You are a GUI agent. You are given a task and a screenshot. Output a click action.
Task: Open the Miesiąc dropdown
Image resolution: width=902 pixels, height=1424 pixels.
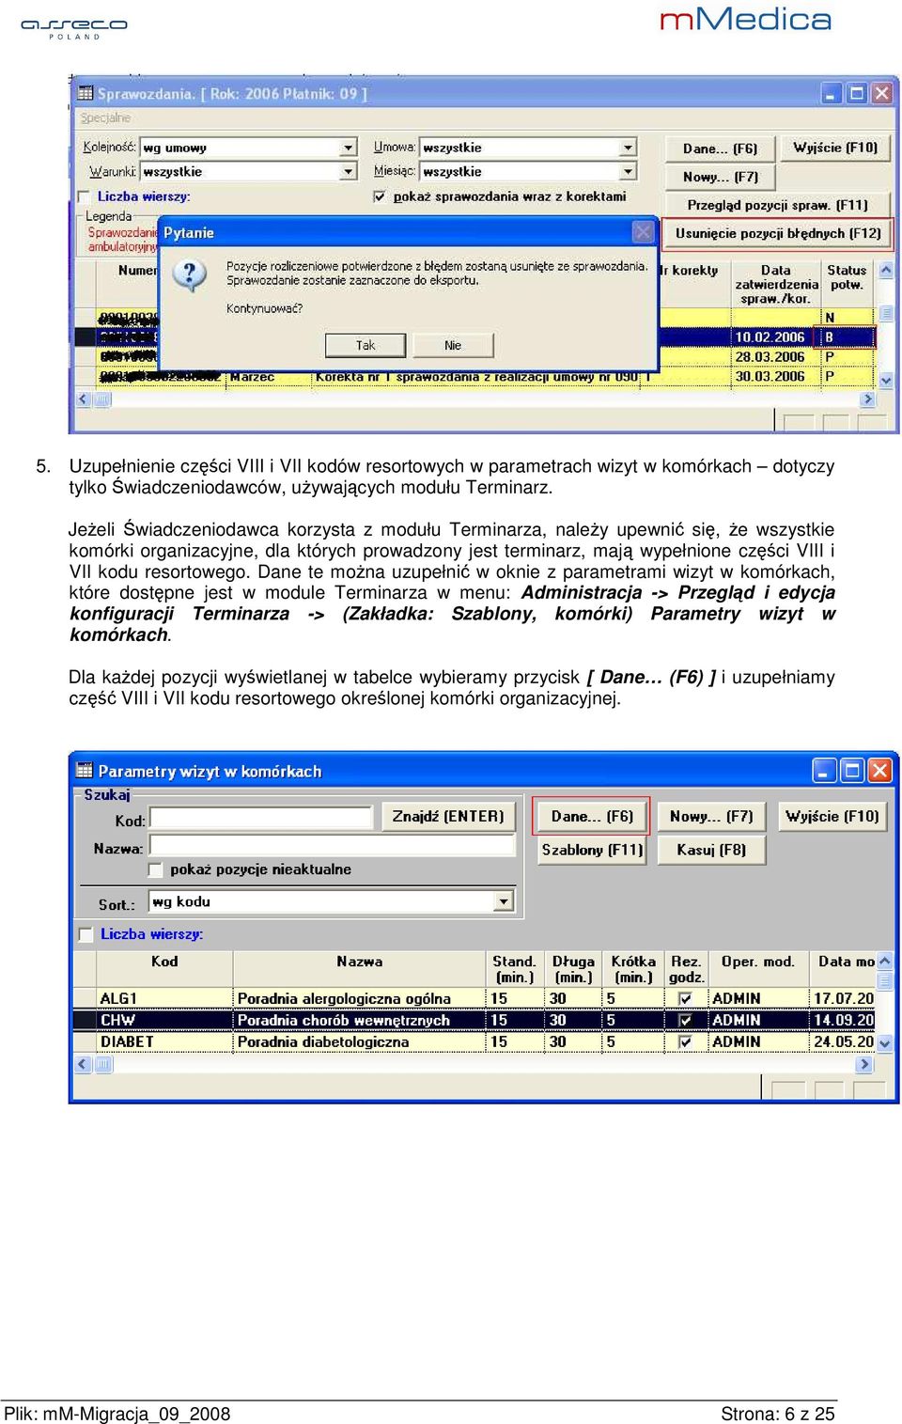[628, 171]
